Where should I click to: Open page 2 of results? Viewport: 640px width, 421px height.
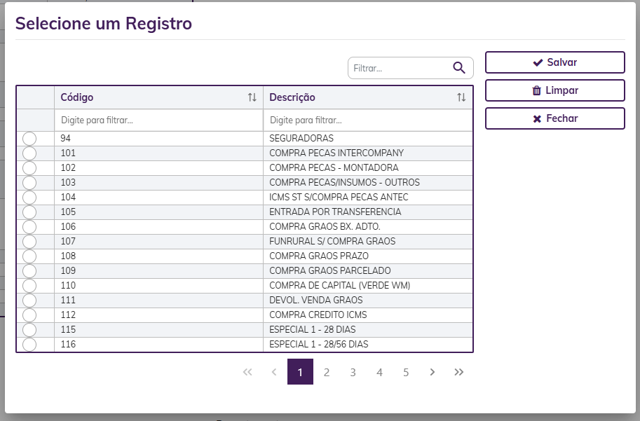coord(327,372)
